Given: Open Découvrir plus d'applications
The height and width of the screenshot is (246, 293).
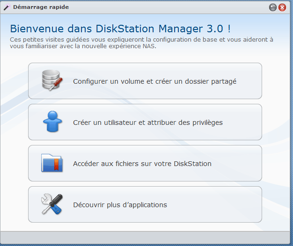Looking at the screenshot, I should [145, 204].
